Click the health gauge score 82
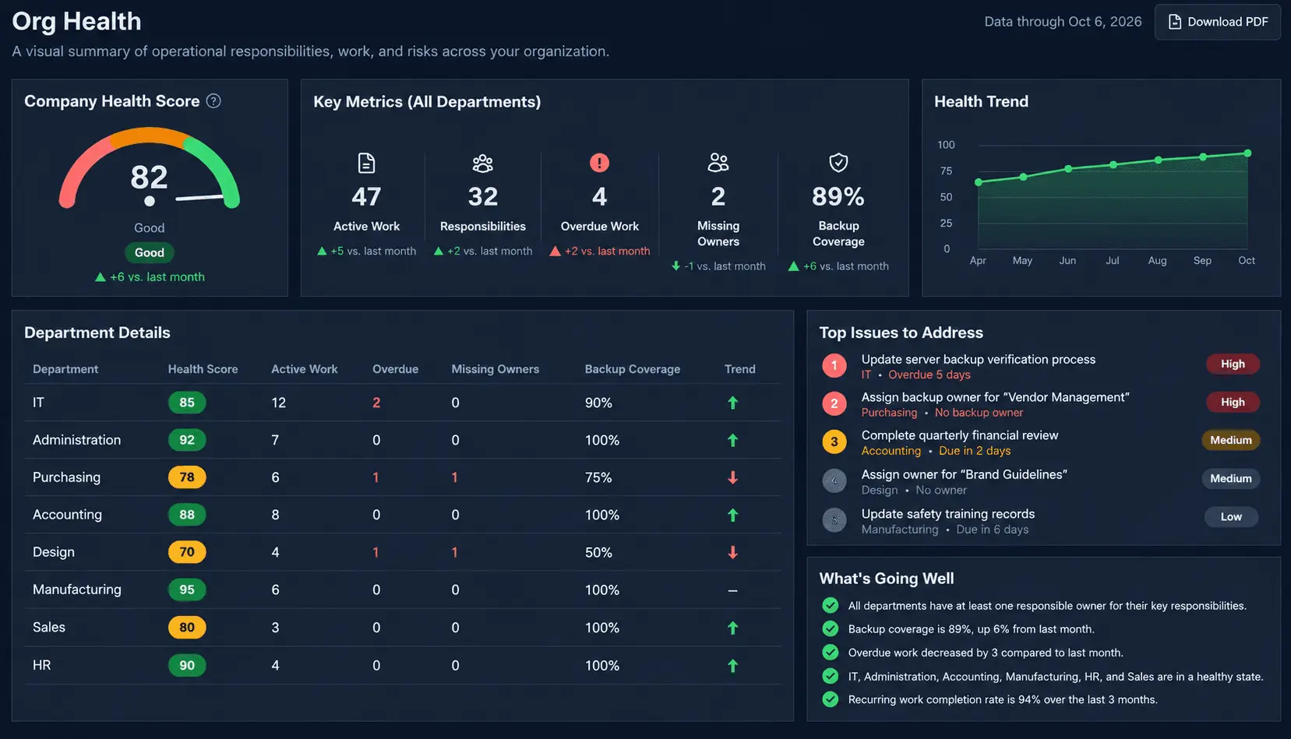 click(149, 178)
